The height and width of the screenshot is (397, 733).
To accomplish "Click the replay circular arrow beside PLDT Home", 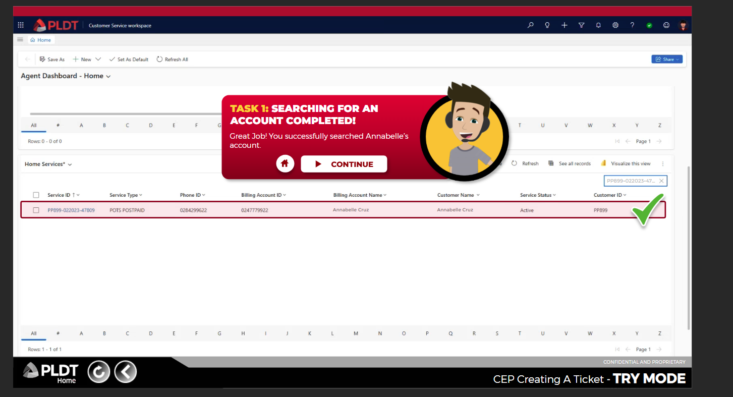I will pos(99,372).
